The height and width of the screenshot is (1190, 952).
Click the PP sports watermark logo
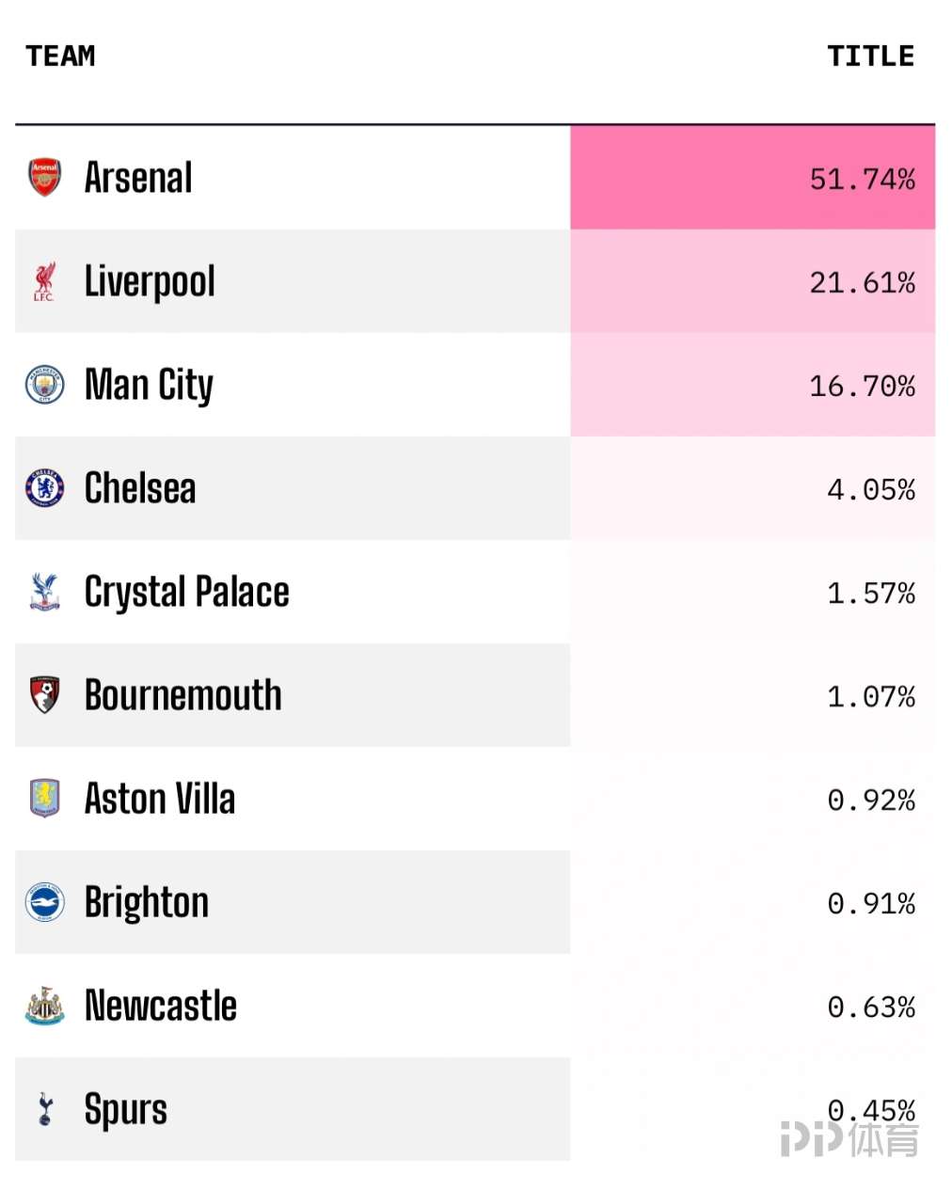pyautogui.click(x=849, y=1139)
